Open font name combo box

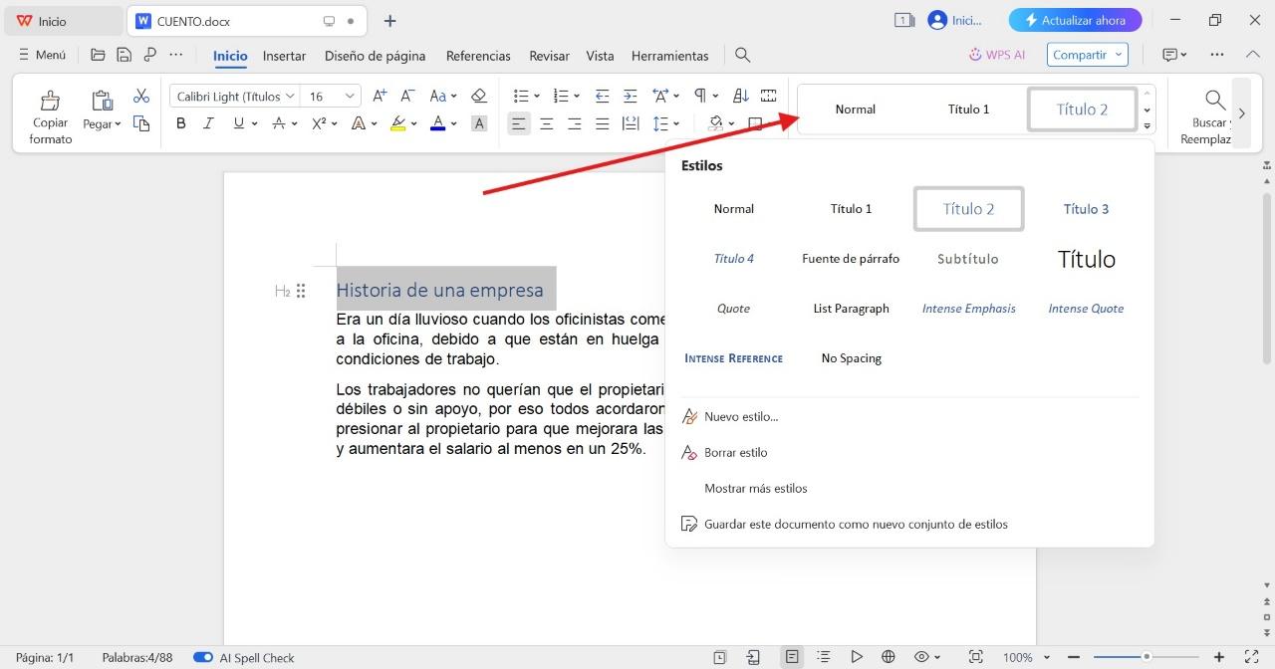tap(235, 97)
